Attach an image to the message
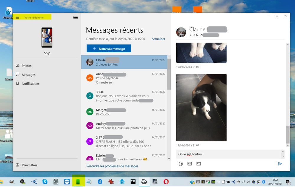 (198, 164)
